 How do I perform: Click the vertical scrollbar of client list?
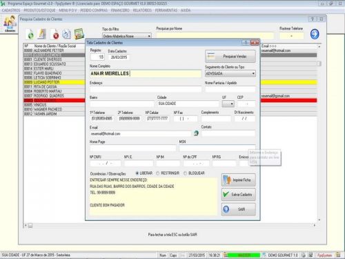click(319, 133)
